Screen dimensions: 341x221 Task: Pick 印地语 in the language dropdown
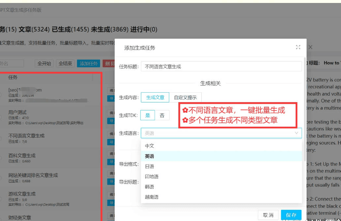pos(152,177)
